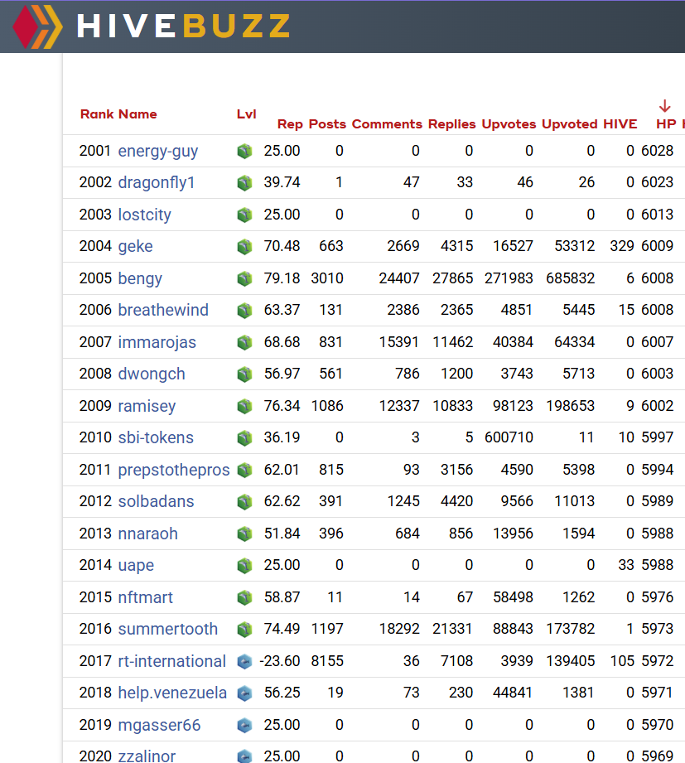Click help.venezuela's blue level badge
This screenshot has width=685, height=763.
pyautogui.click(x=244, y=693)
